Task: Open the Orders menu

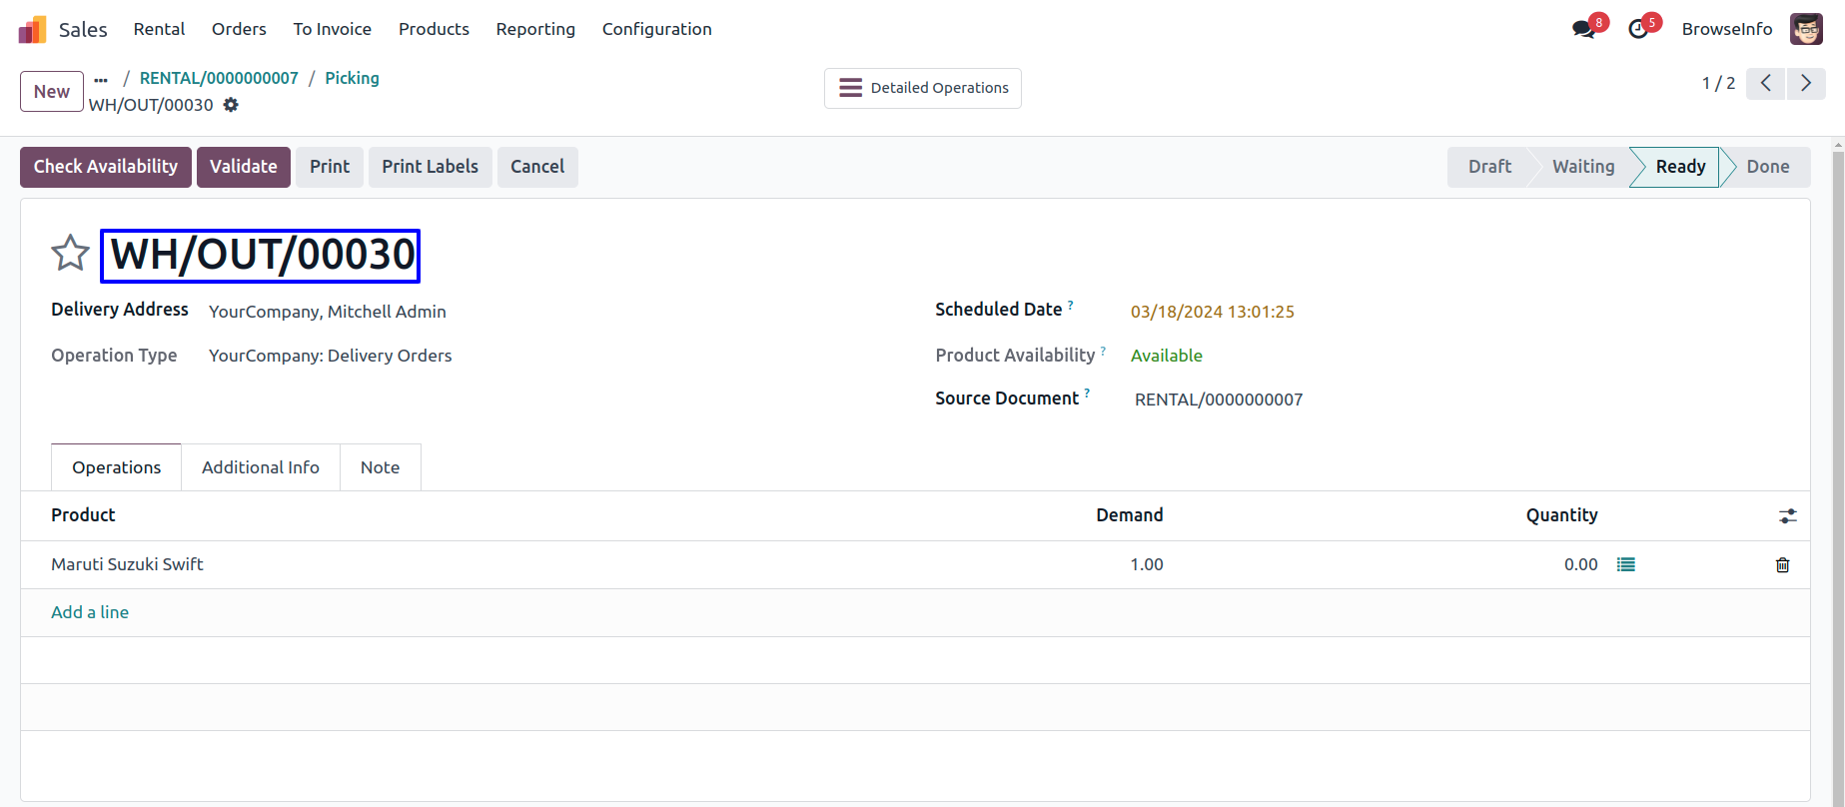Action: (239, 29)
